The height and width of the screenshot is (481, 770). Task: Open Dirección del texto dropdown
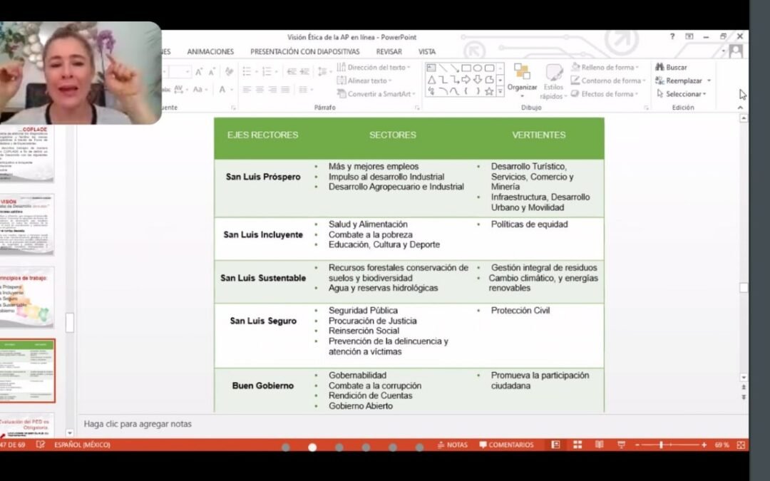(374, 67)
